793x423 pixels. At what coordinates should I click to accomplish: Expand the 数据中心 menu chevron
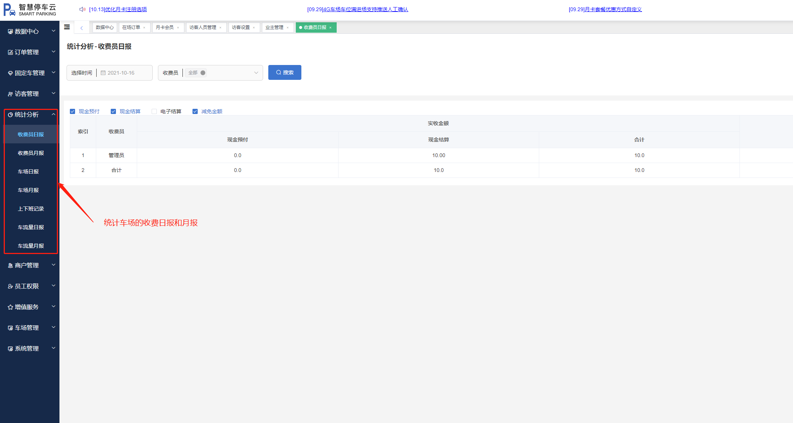(x=54, y=31)
